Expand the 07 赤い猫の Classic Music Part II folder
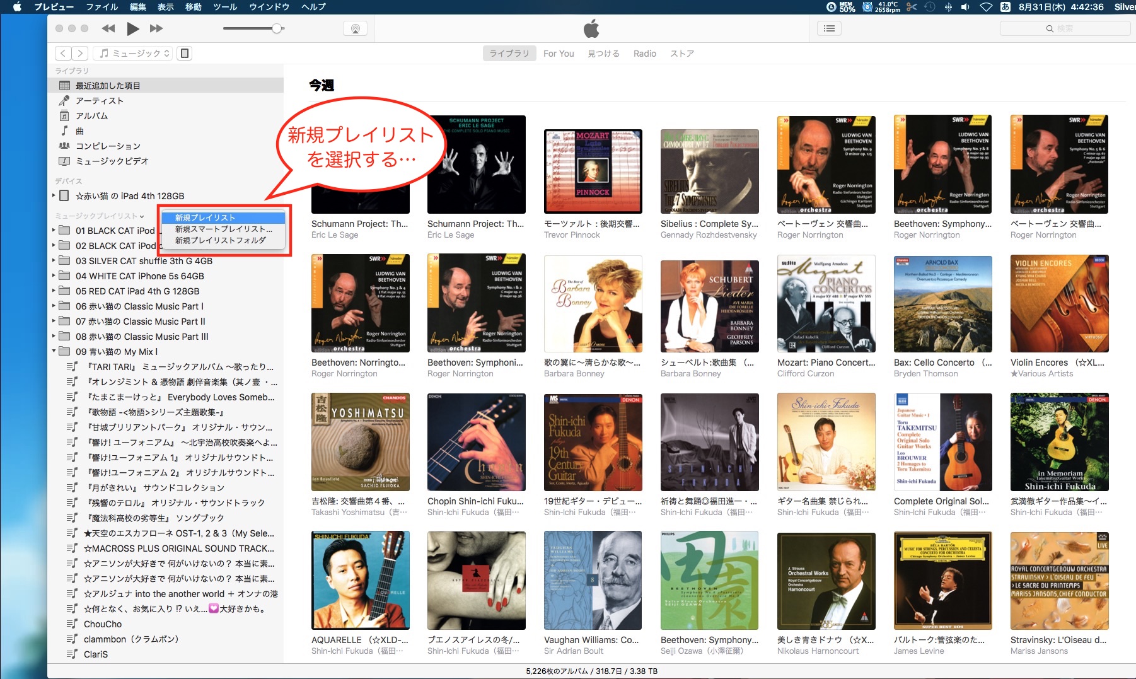This screenshot has width=1136, height=679. (x=54, y=322)
